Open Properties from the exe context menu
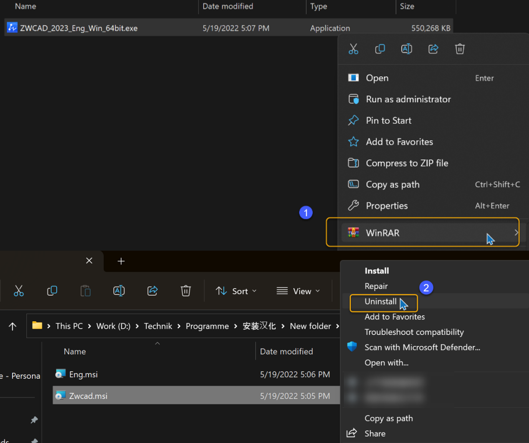 [433, 206]
